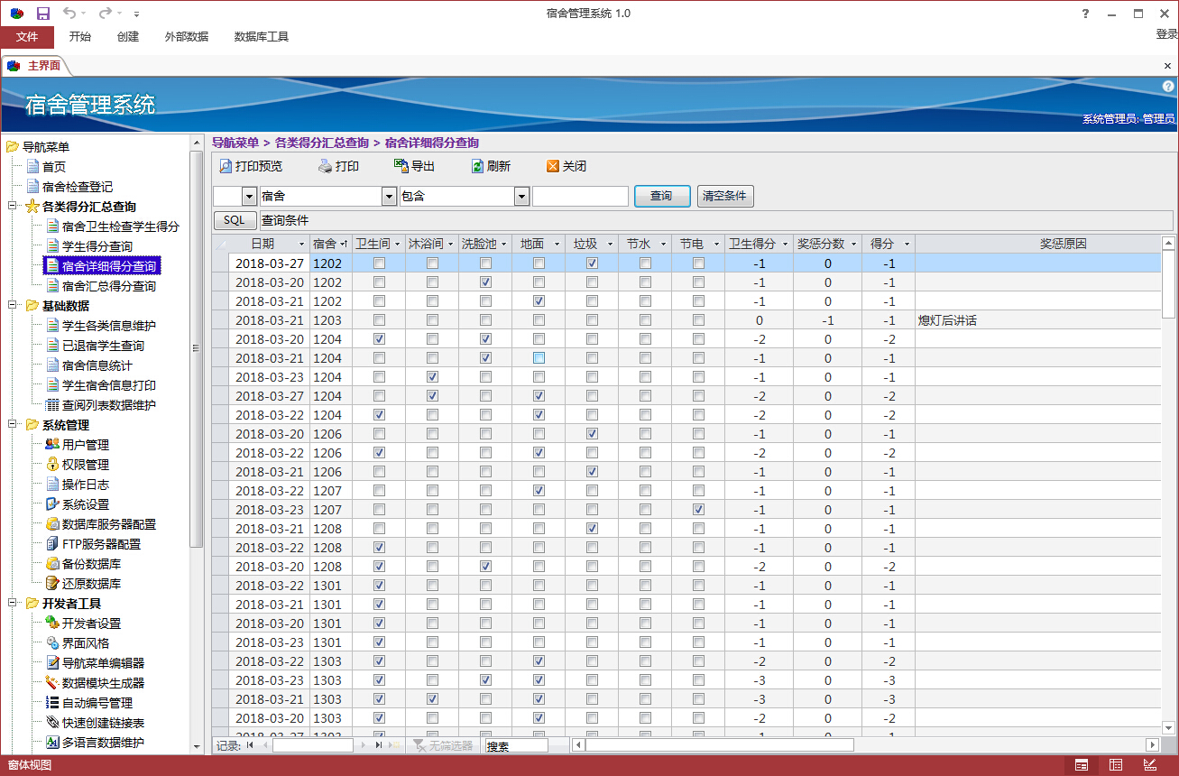Switch to 外部数据 ribbon tab
Image resolution: width=1179 pixels, height=776 pixels.
point(187,37)
